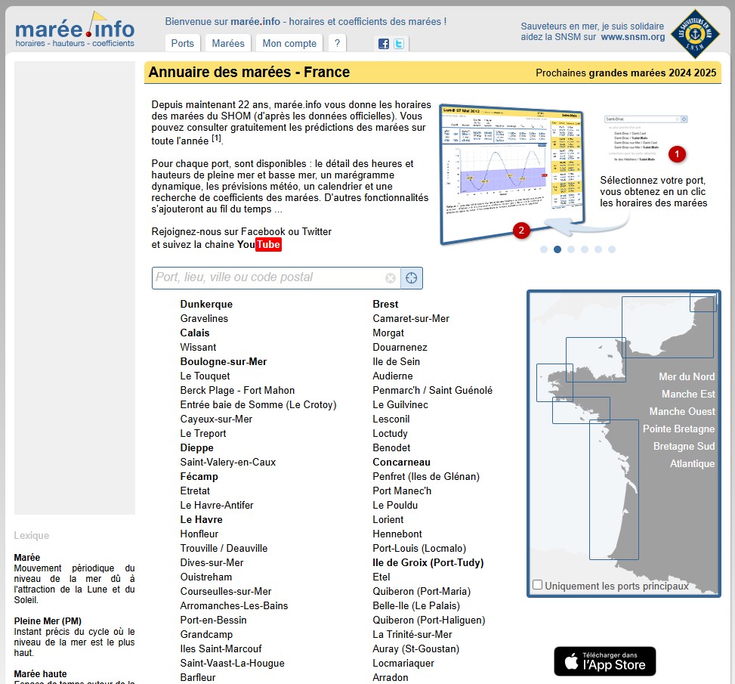Screen dimensions: 735x684
Task: Open the Brest port link
Action: pos(385,305)
